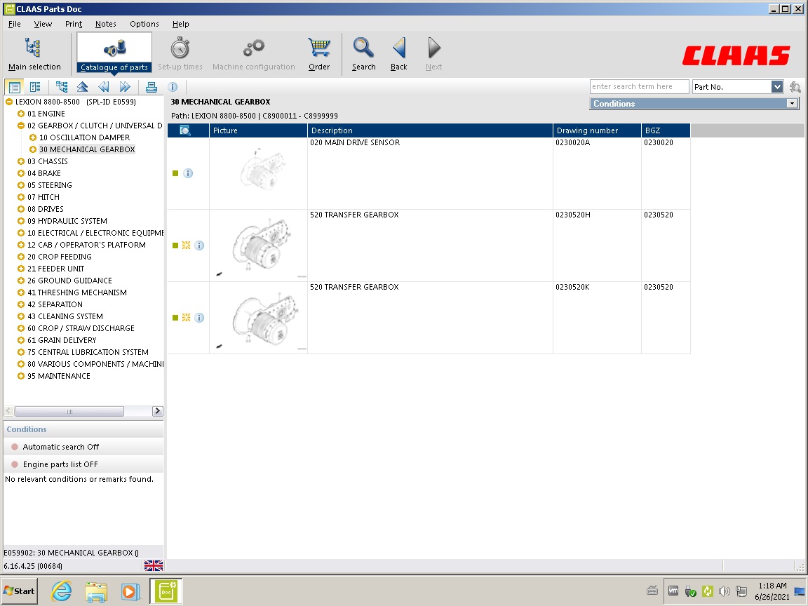This screenshot has width=808, height=606.
Task: Click the search term input field
Action: [x=639, y=86]
